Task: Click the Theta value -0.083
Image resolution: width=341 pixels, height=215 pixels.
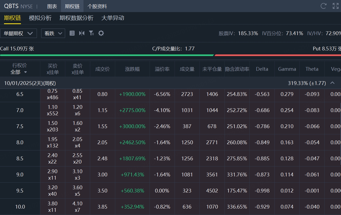Action: click(312, 110)
